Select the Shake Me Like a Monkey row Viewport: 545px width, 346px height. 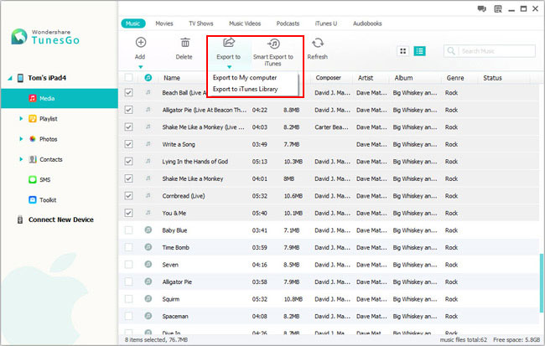pos(329,178)
